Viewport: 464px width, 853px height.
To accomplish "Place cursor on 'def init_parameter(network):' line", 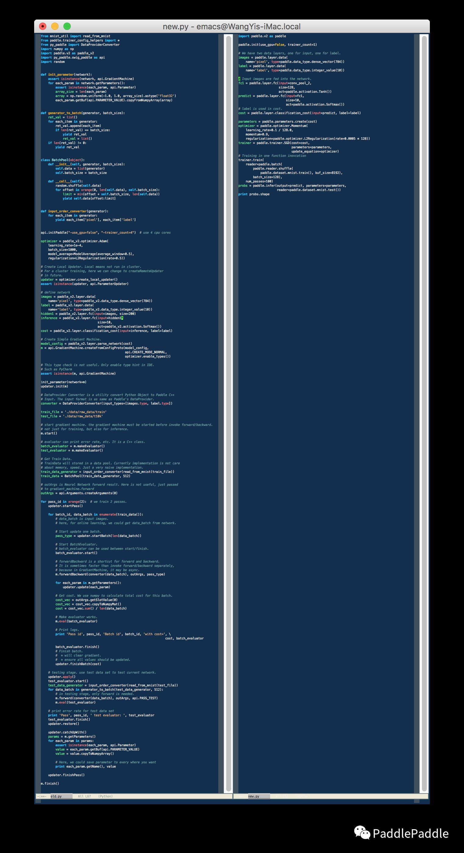I will pos(66,74).
